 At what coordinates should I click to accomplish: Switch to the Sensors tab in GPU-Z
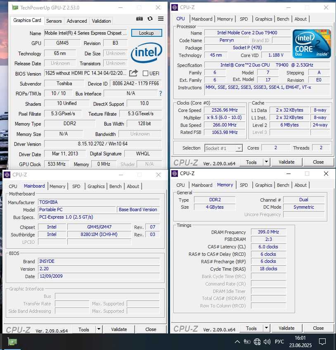[54, 21]
